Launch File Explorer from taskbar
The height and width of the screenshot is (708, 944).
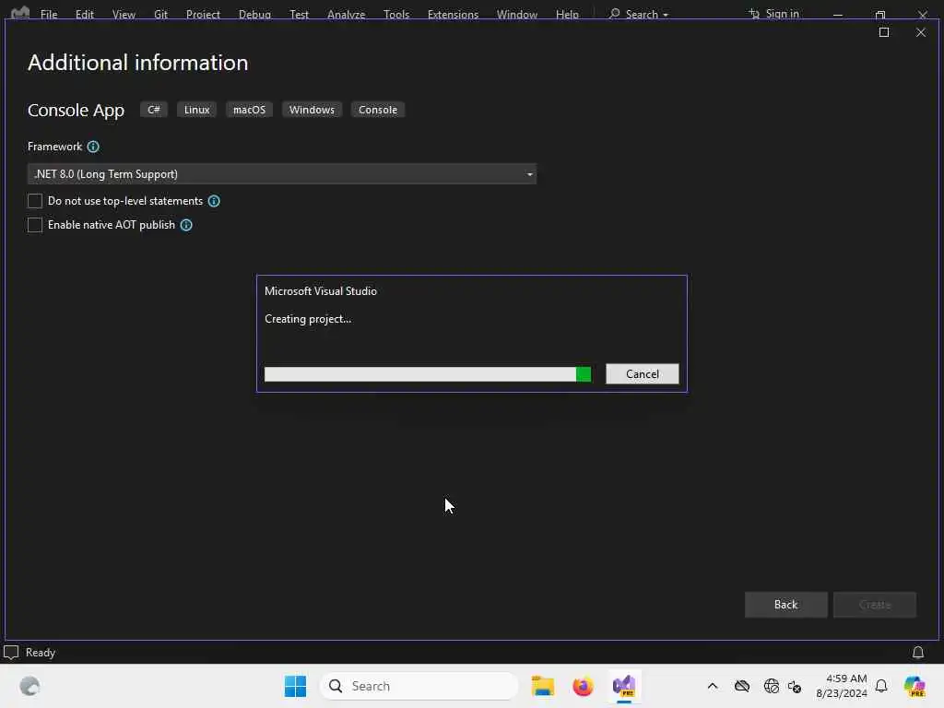(x=542, y=686)
